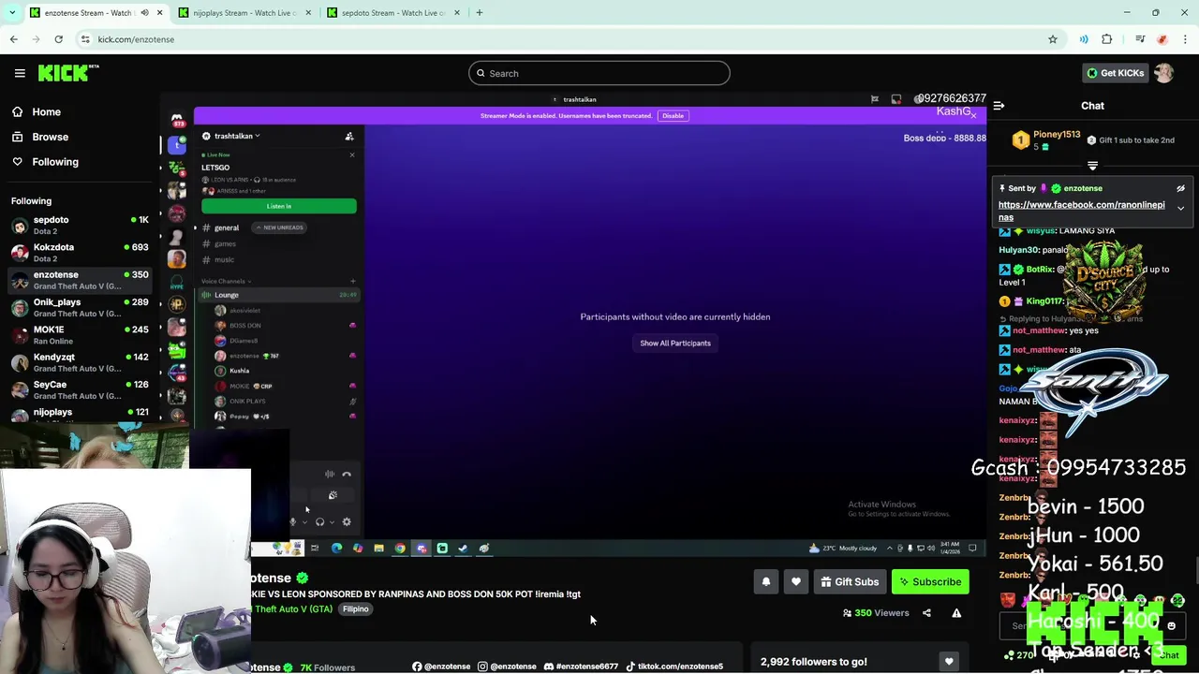
Task: Open Discord user settings gear
Action: tap(347, 522)
